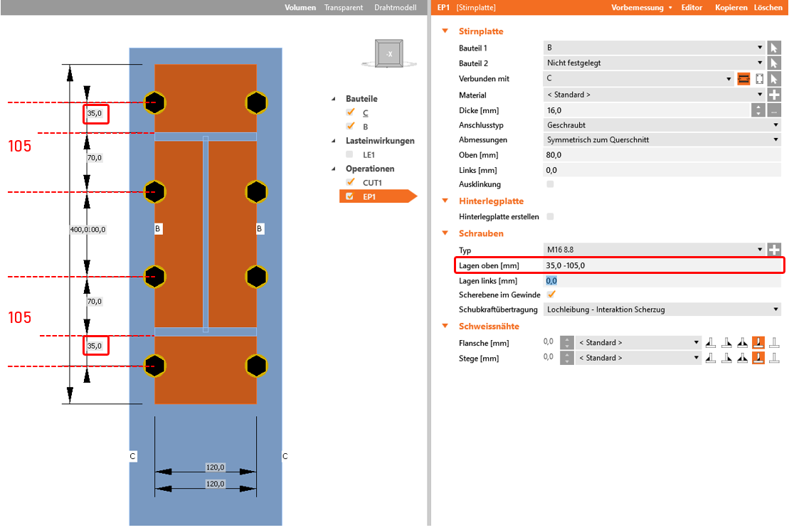The height and width of the screenshot is (530, 789).
Task: Click the Oben [mm] field showing 80,0
Action: pyautogui.click(x=662, y=155)
